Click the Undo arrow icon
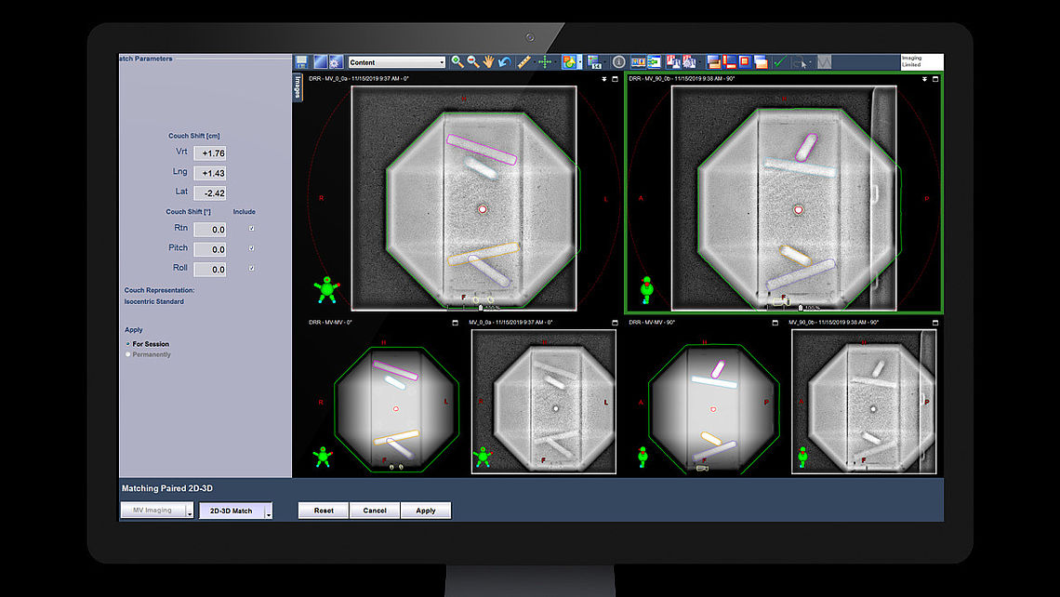1060x597 pixels. click(x=504, y=63)
